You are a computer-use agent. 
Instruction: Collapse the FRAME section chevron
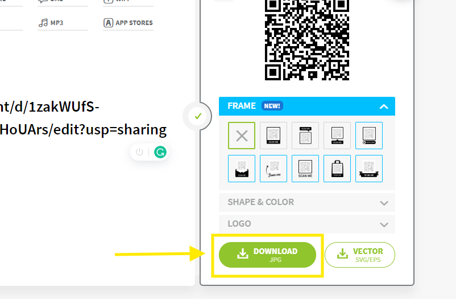click(x=384, y=107)
